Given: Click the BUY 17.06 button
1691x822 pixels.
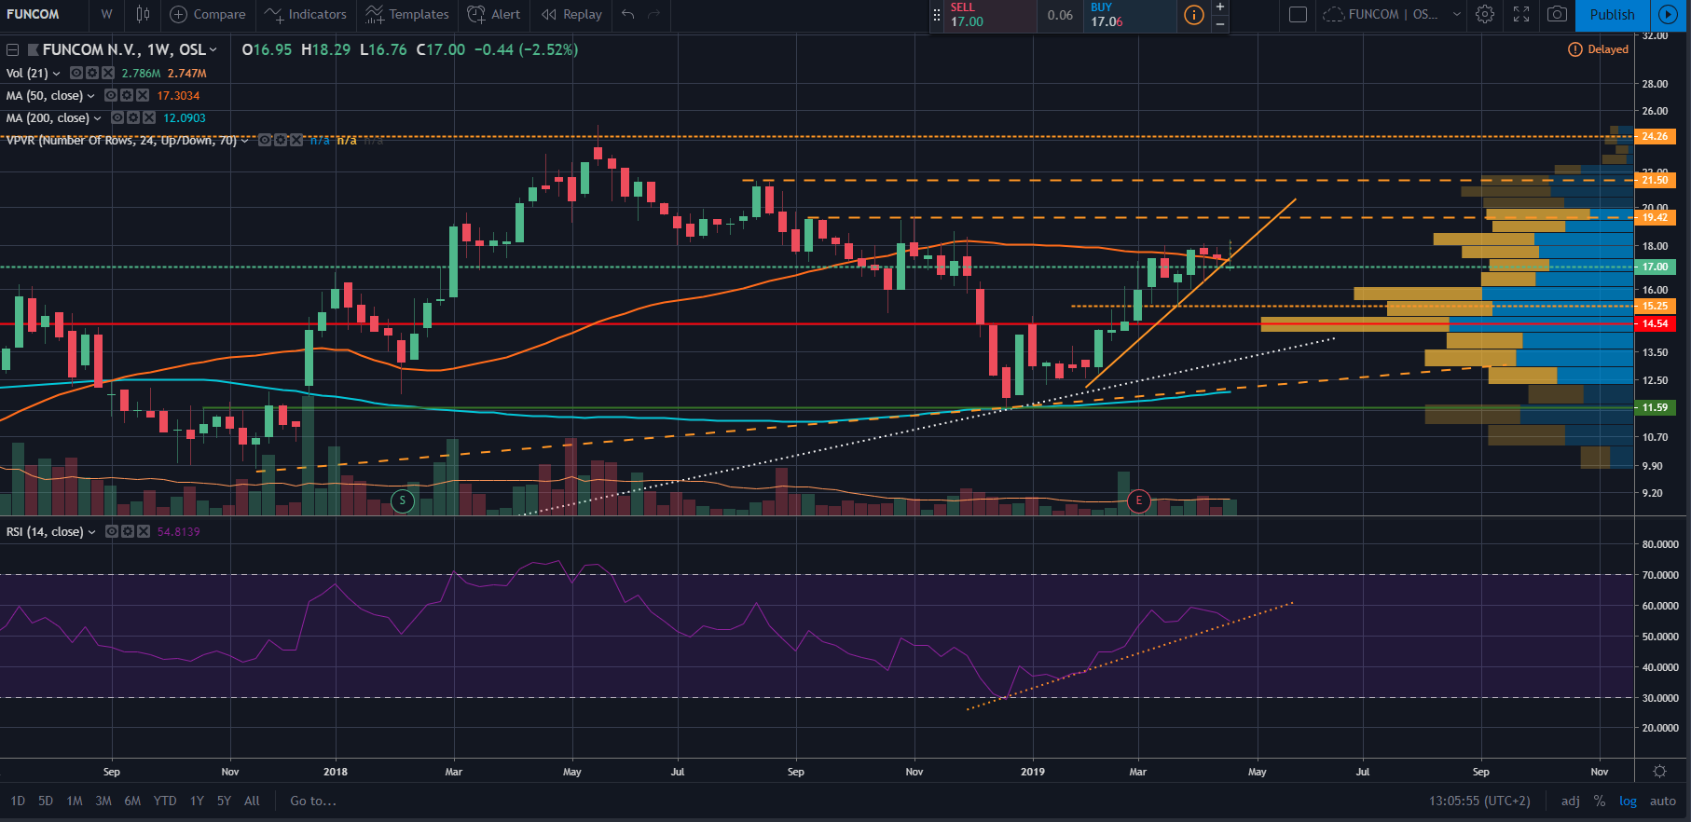Looking at the screenshot, I should click(1130, 15).
